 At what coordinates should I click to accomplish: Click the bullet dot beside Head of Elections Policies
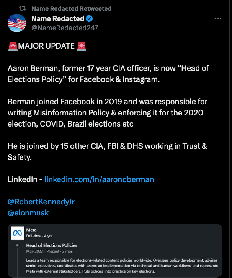[x=18, y=245]
